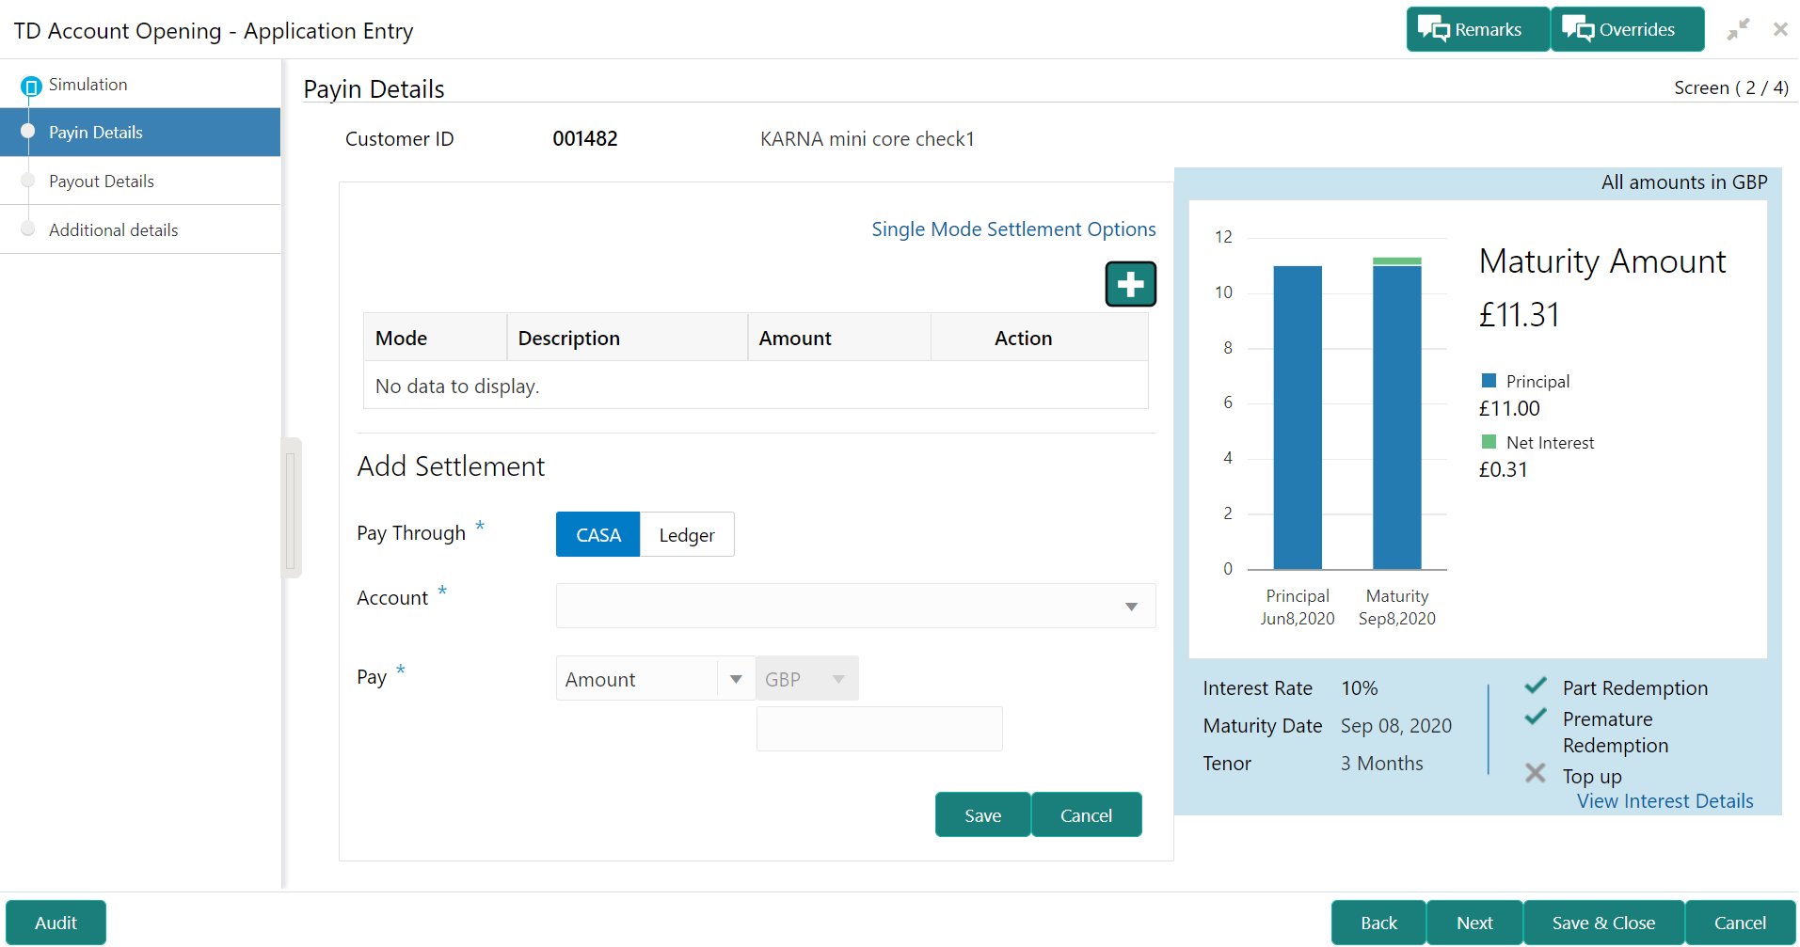Click the Principal bar in the chart
The width and height of the screenshot is (1800, 947).
tap(1298, 418)
